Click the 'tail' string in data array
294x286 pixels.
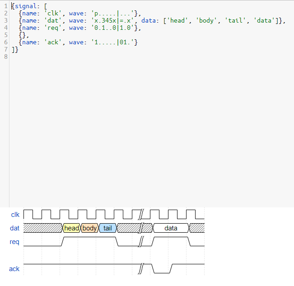pos(235,20)
